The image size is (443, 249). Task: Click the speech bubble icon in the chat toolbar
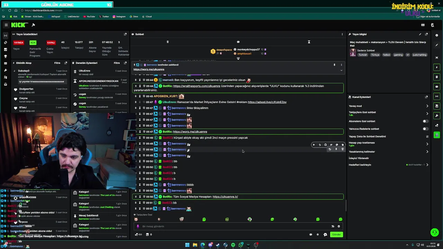coord(238,42)
